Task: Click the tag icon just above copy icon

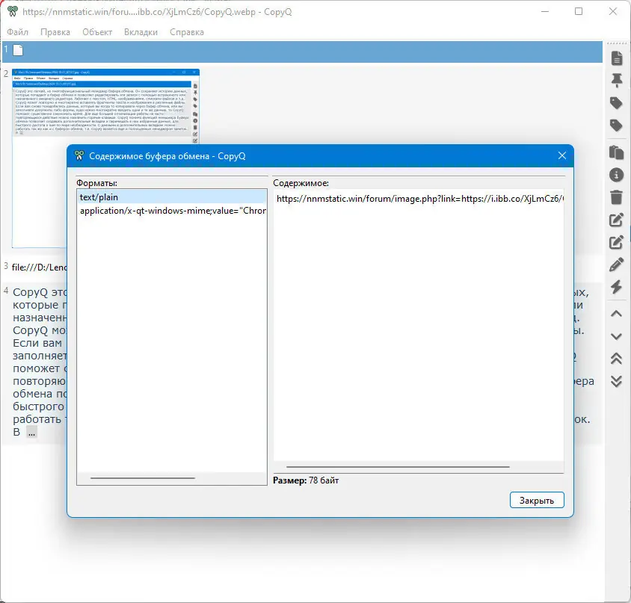Action: click(617, 126)
